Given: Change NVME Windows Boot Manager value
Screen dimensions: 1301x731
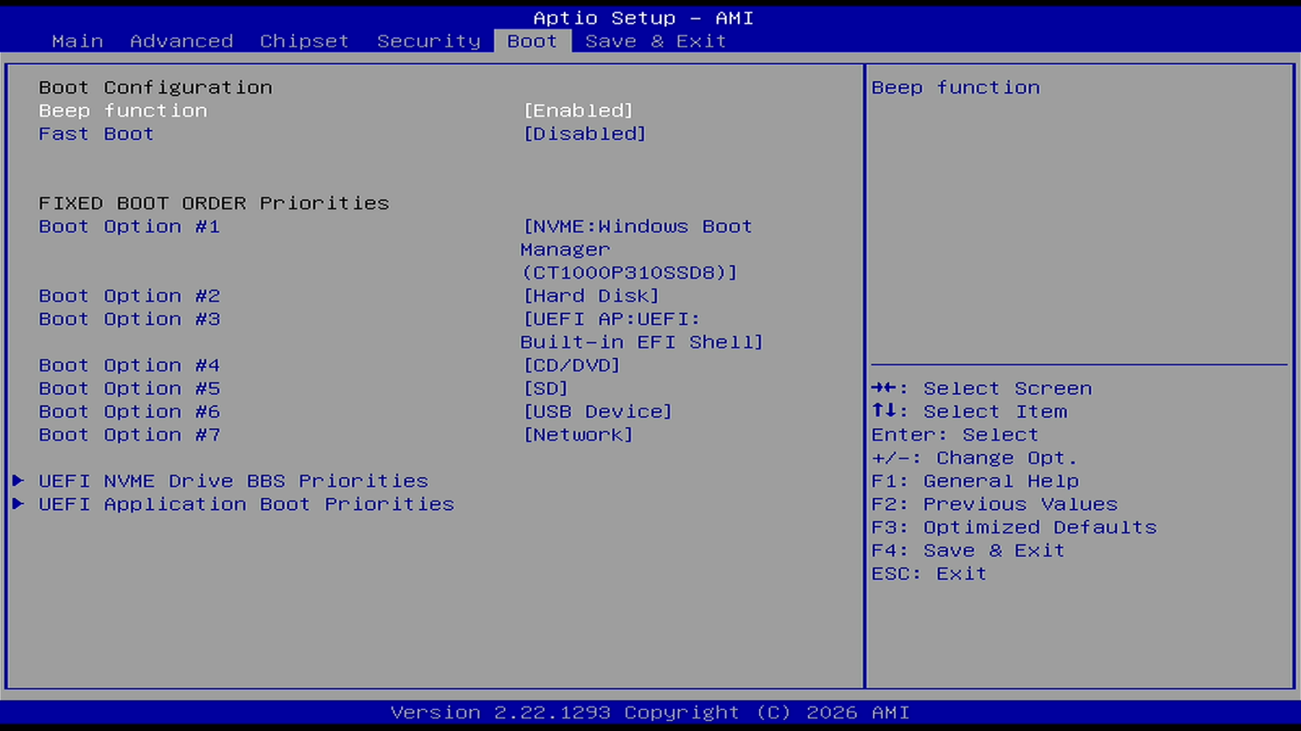Looking at the screenshot, I should click(637, 250).
